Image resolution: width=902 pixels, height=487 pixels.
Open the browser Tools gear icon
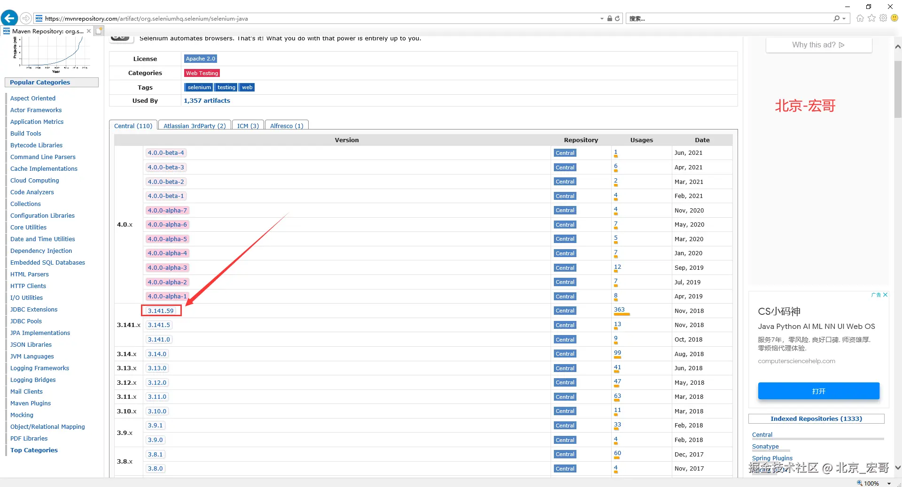pyautogui.click(x=883, y=18)
